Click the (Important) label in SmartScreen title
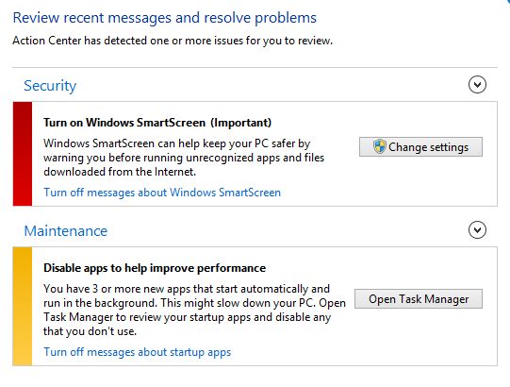This screenshot has height=387, width=510. pyautogui.click(x=240, y=123)
